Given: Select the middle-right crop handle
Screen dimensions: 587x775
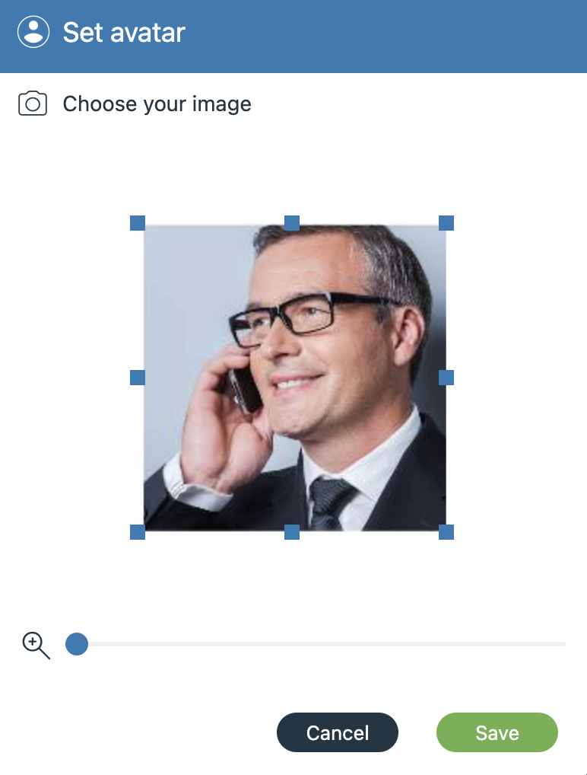Looking at the screenshot, I should (446, 378).
